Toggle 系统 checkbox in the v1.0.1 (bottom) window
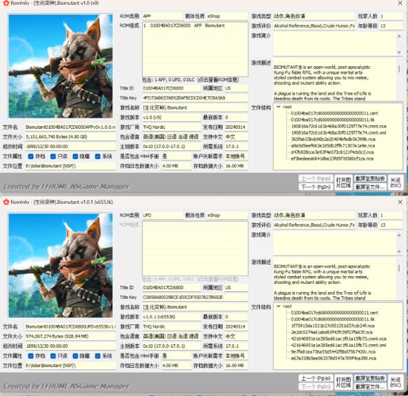 coord(98,355)
